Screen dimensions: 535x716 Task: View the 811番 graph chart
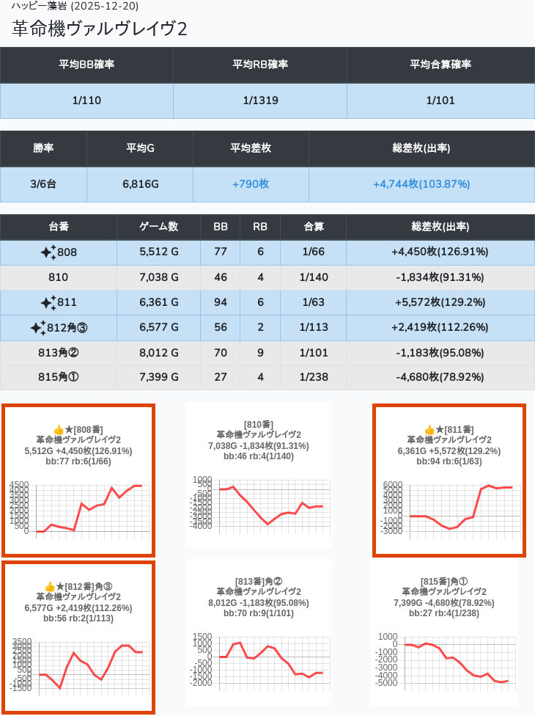(x=449, y=508)
